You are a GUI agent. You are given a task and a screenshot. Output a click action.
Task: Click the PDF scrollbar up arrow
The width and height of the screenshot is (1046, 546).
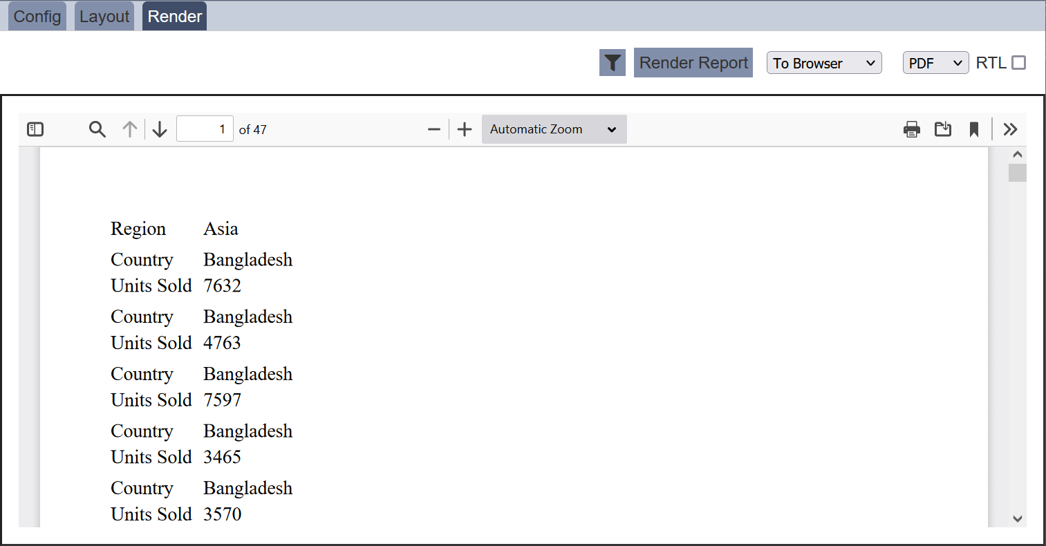[1017, 154]
